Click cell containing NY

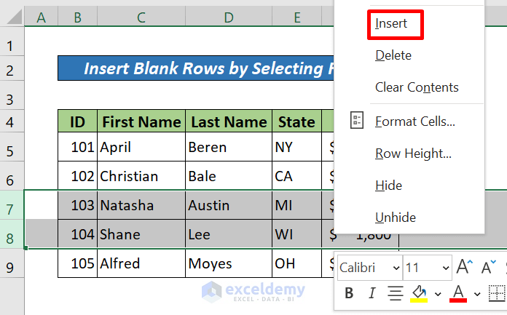(x=296, y=147)
